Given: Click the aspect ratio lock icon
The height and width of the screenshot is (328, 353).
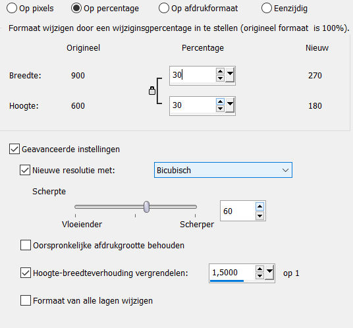Looking at the screenshot, I should pos(152,91).
